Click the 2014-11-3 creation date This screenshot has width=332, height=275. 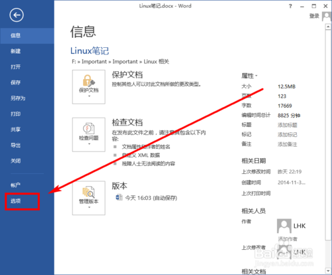pyautogui.click(x=291, y=183)
